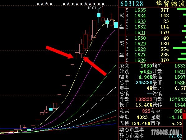186x140 pixels.
Task: Click the red upward arrow icon beside 竞卖 898
Action: pos(184,111)
